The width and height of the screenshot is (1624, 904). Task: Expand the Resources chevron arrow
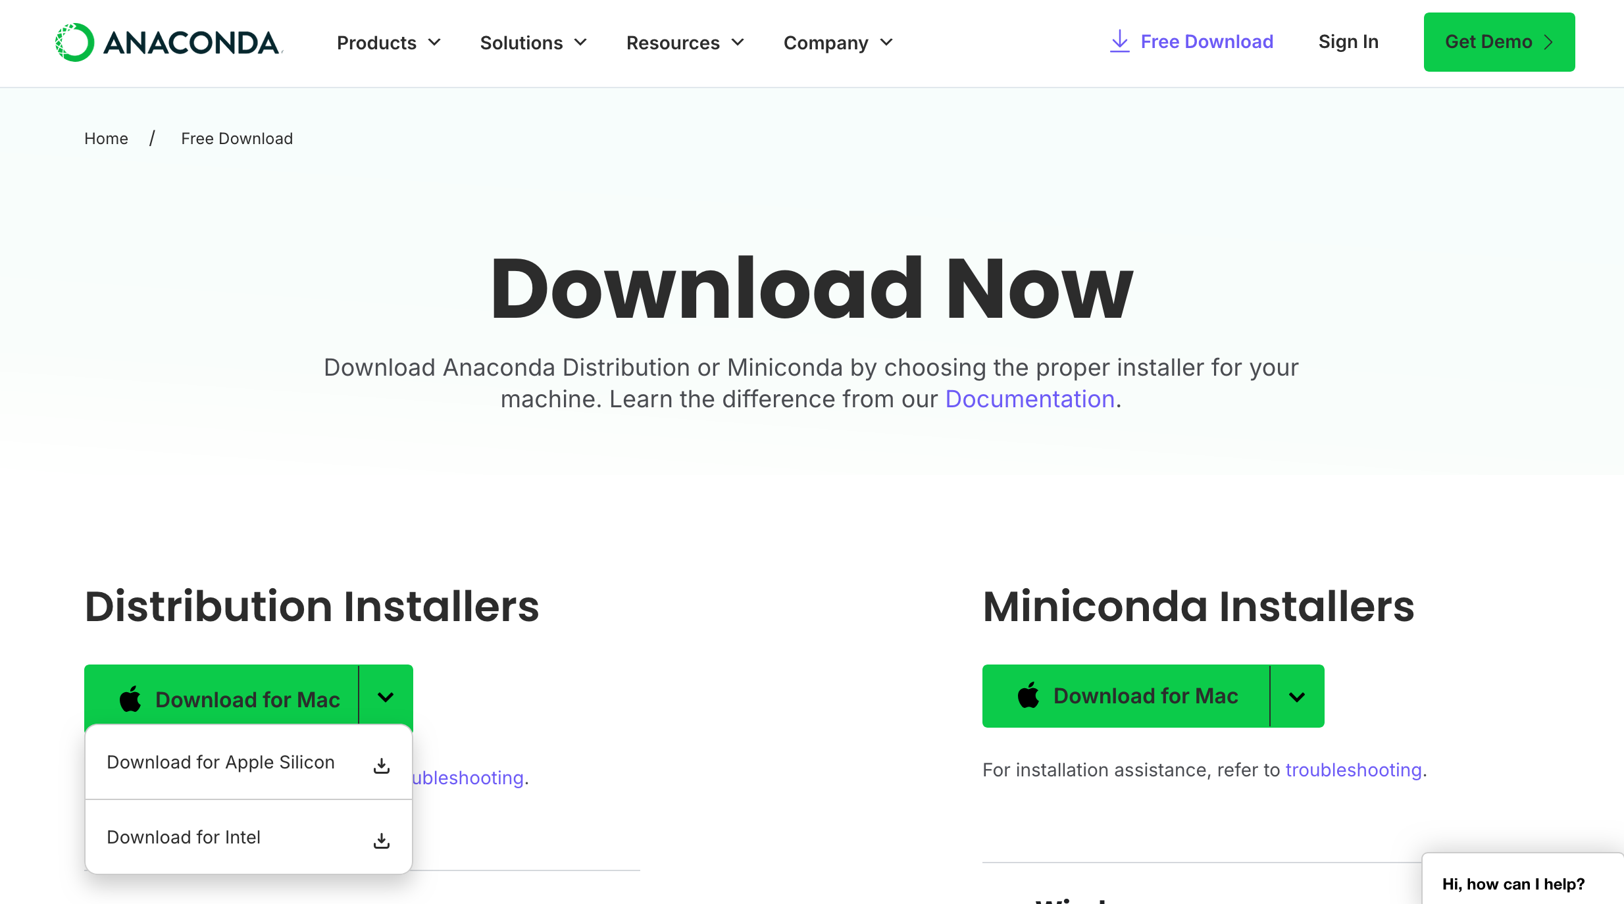coord(738,43)
